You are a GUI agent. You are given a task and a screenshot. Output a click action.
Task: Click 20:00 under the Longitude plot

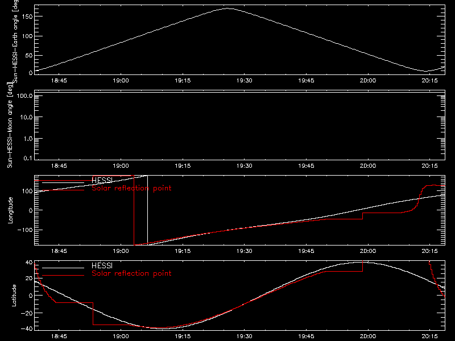(x=368, y=251)
